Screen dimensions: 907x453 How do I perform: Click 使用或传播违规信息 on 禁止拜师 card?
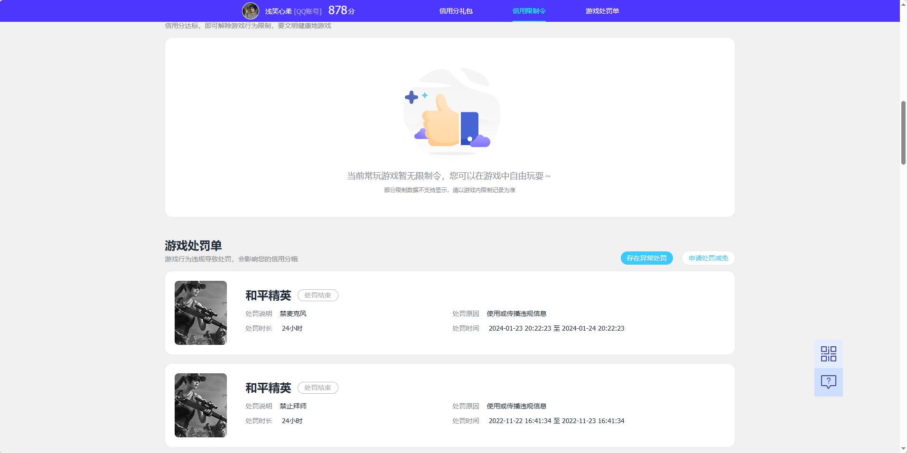coord(516,406)
